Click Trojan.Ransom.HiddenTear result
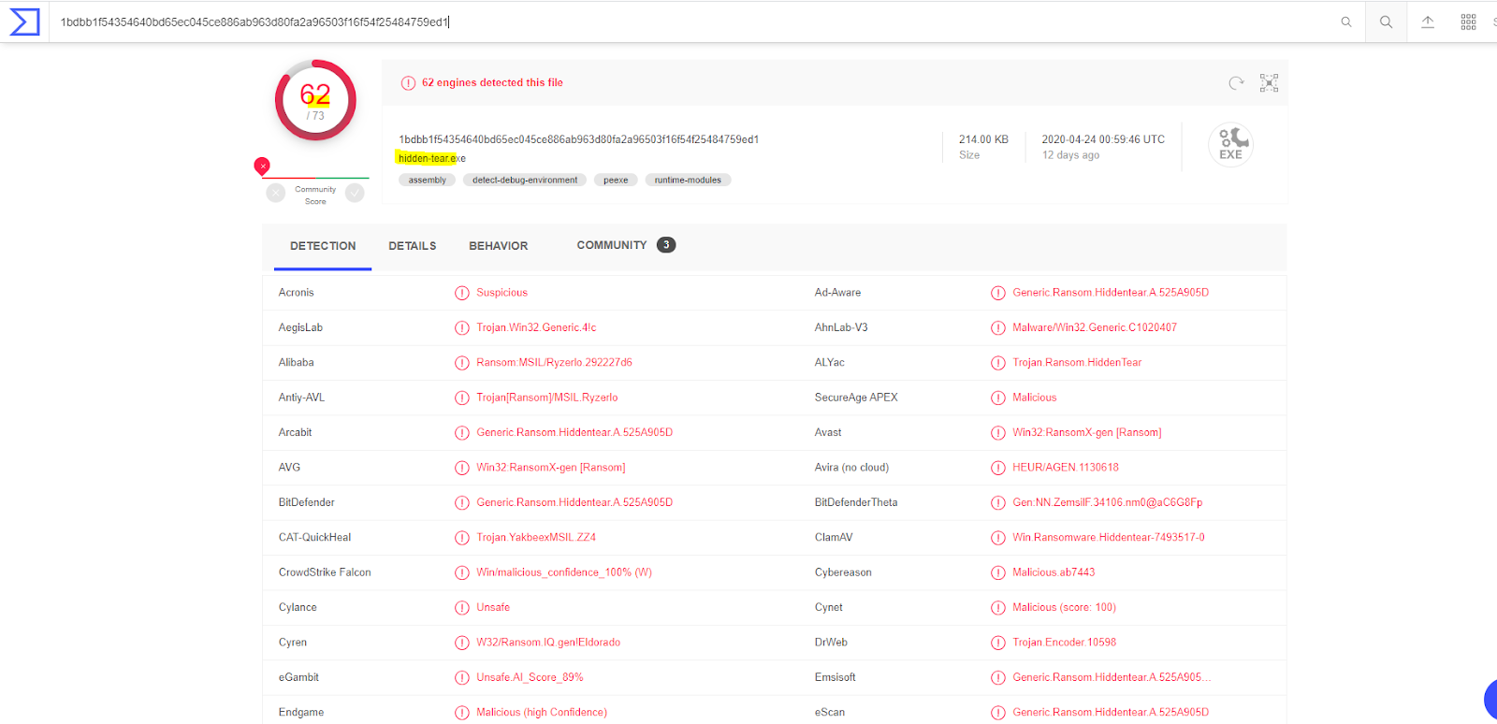 pyautogui.click(x=1077, y=362)
